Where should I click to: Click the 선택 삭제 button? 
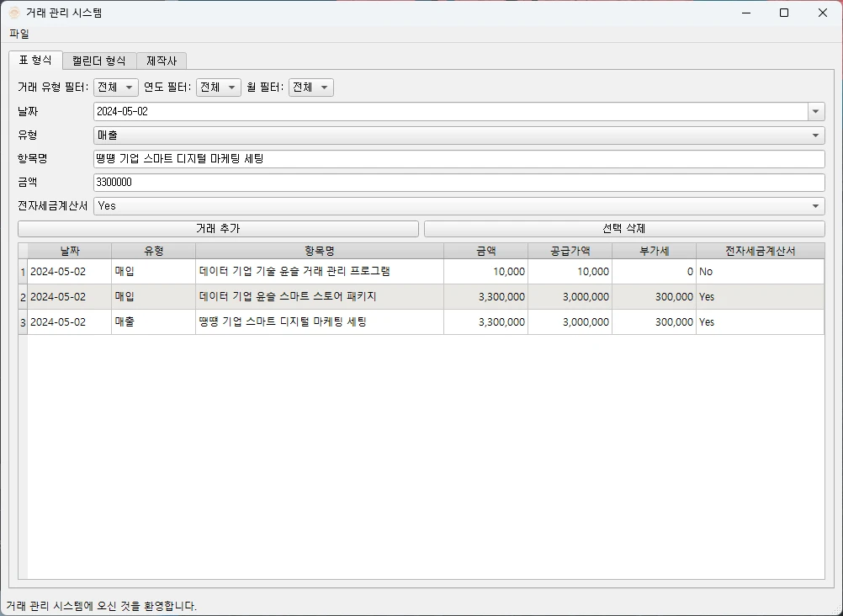[x=623, y=228]
